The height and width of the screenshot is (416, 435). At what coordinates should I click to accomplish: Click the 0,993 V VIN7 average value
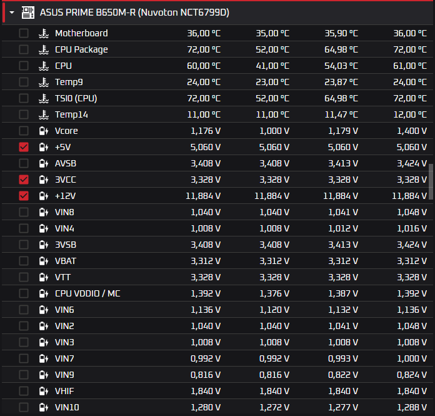343,358
